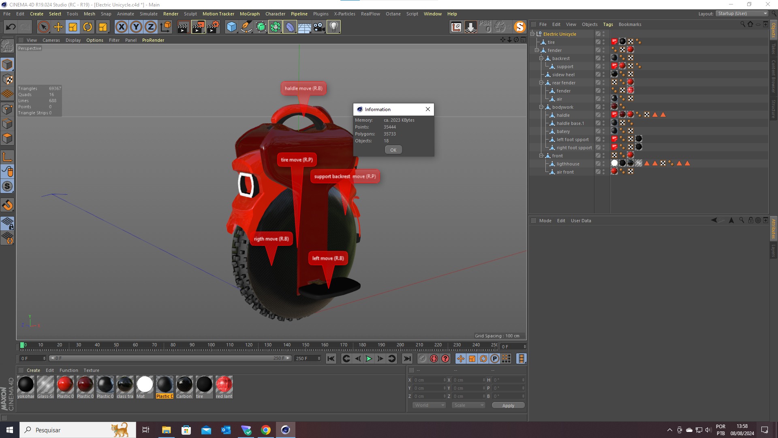The image size is (778, 438).
Task: Select the Carbon material swatch
Action: tap(184, 387)
